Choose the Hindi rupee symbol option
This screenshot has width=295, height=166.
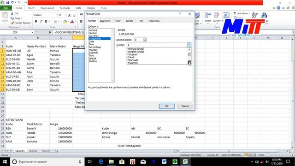[131, 57]
